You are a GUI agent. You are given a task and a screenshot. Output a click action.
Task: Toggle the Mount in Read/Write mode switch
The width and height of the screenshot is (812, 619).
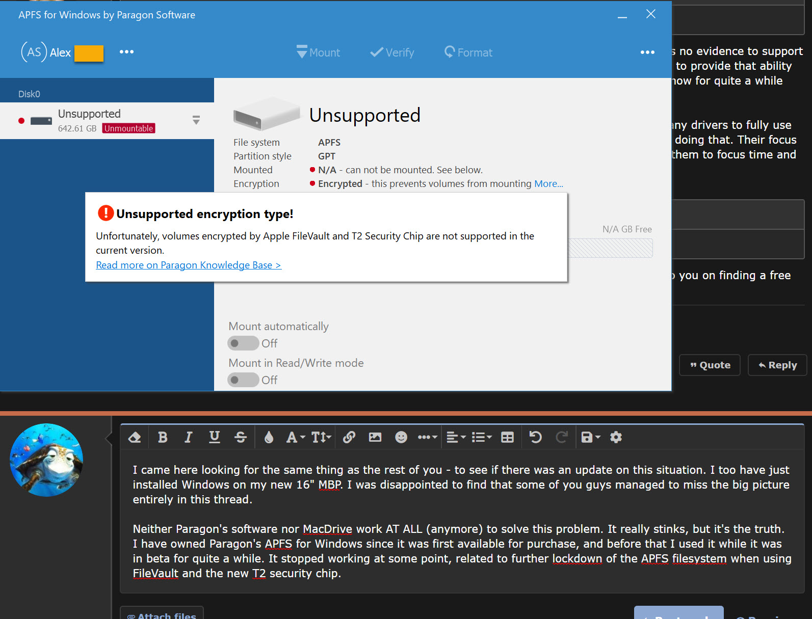pos(243,380)
